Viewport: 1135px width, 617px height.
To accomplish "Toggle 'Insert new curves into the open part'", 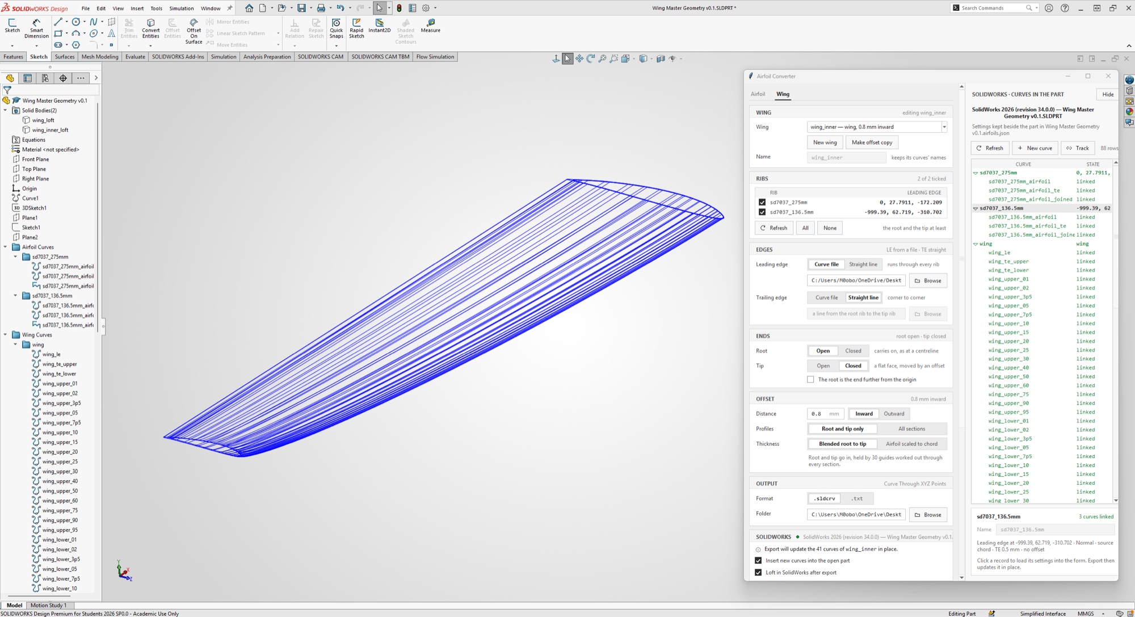I will [x=758, y=561].
